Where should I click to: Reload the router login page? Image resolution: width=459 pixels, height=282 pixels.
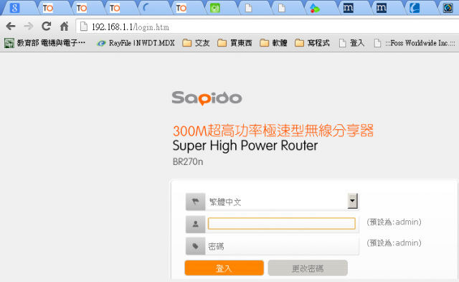tap(46, 27)
